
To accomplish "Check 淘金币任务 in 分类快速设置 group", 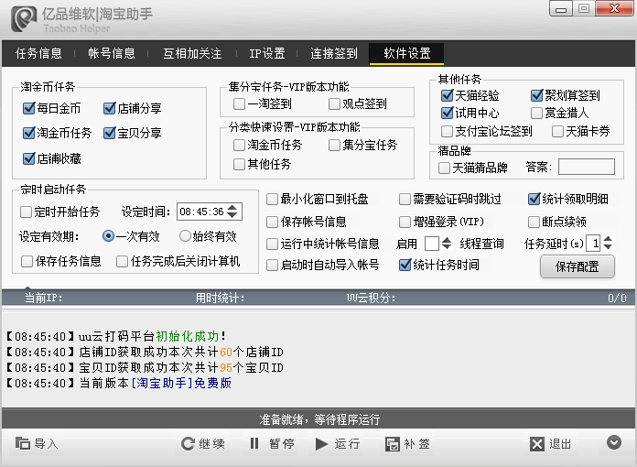I will 239,145.
